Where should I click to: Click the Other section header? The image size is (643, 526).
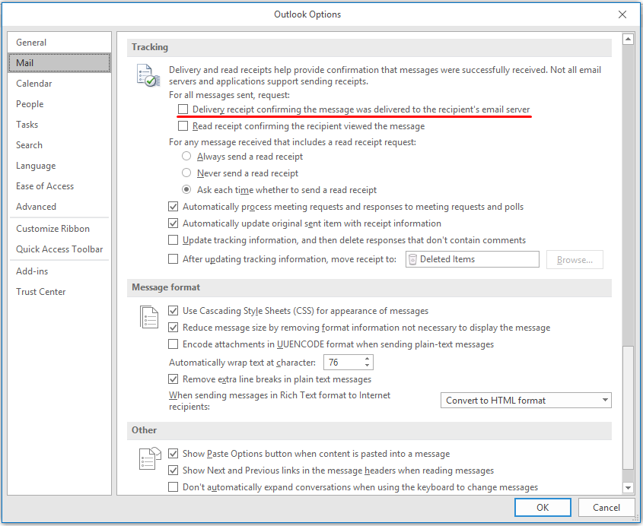coord(369,430)
